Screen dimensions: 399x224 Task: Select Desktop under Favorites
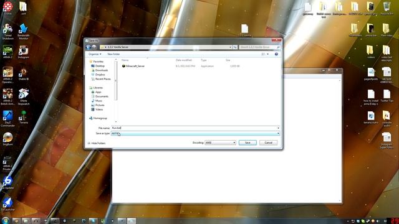(100, 66)
